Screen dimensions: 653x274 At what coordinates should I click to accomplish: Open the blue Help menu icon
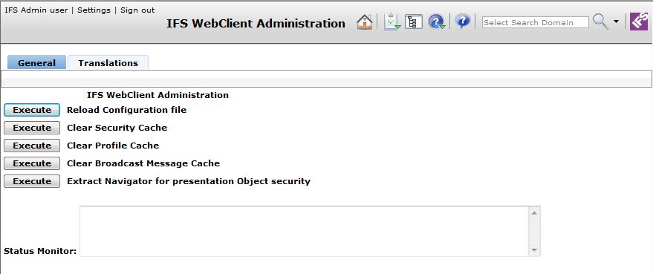pos(437,22)
